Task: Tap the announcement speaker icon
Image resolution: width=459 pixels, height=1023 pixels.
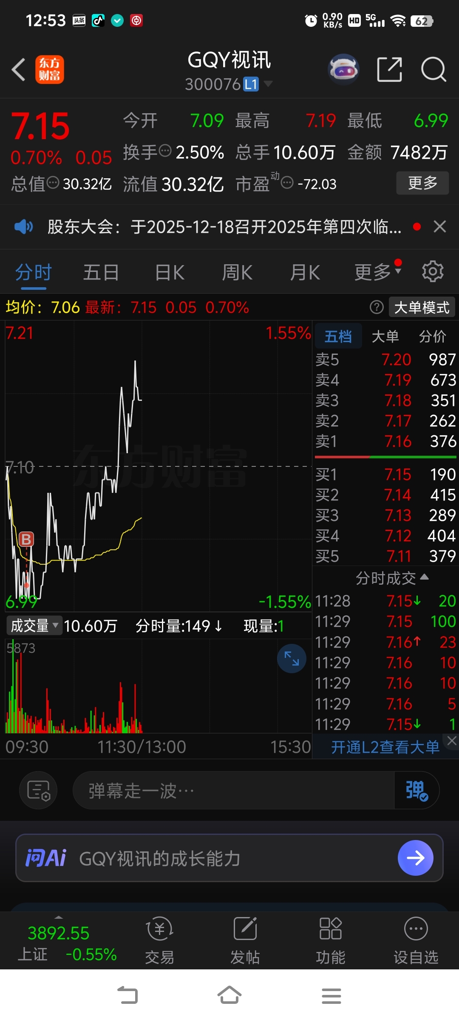Action: coord(23,226)
